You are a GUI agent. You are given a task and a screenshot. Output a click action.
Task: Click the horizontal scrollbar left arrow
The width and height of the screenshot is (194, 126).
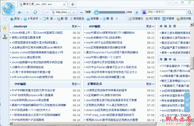(11, 123)
